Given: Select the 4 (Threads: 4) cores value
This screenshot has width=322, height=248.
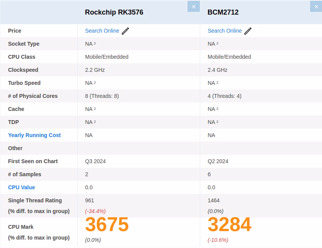Looking at the screenshot, I should pyautogui.click(x=224, y=96).
